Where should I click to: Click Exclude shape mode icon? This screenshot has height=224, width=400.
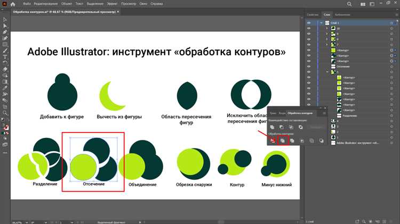[x=301, y=127]
